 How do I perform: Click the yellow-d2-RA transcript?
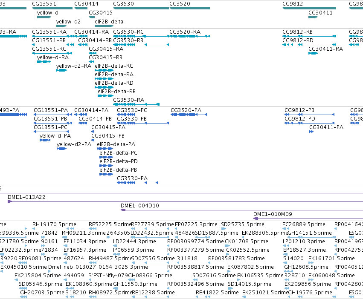point(61,70)
